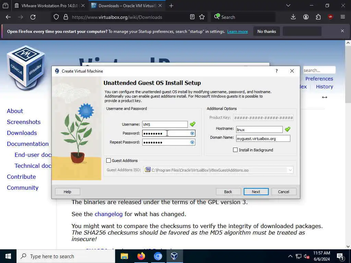
Task: Open File Explorer from taskbar
Action: [124, 256]
